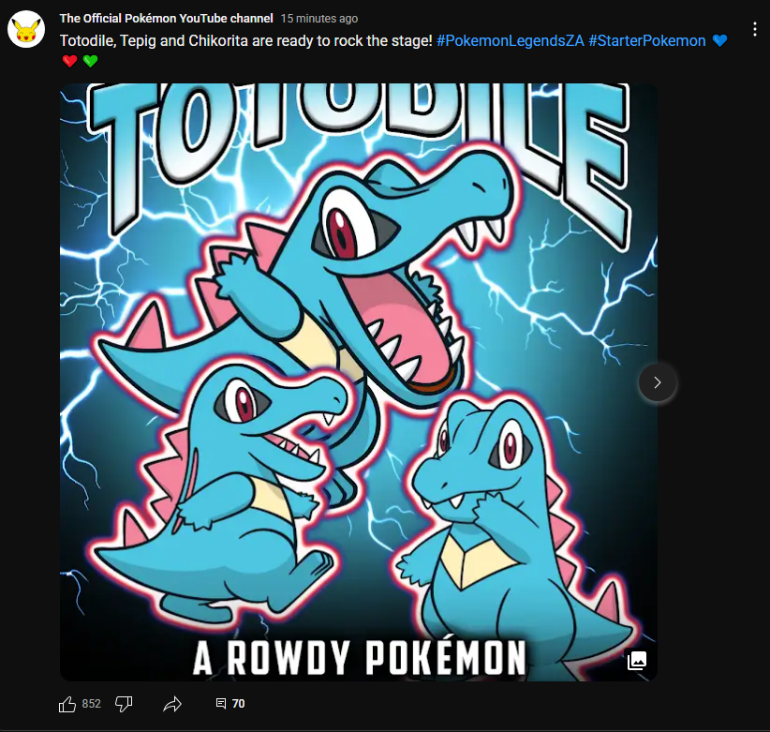Like the post with the thumbs-up icon
The image size is (770, 732).
tap(67, 704)
